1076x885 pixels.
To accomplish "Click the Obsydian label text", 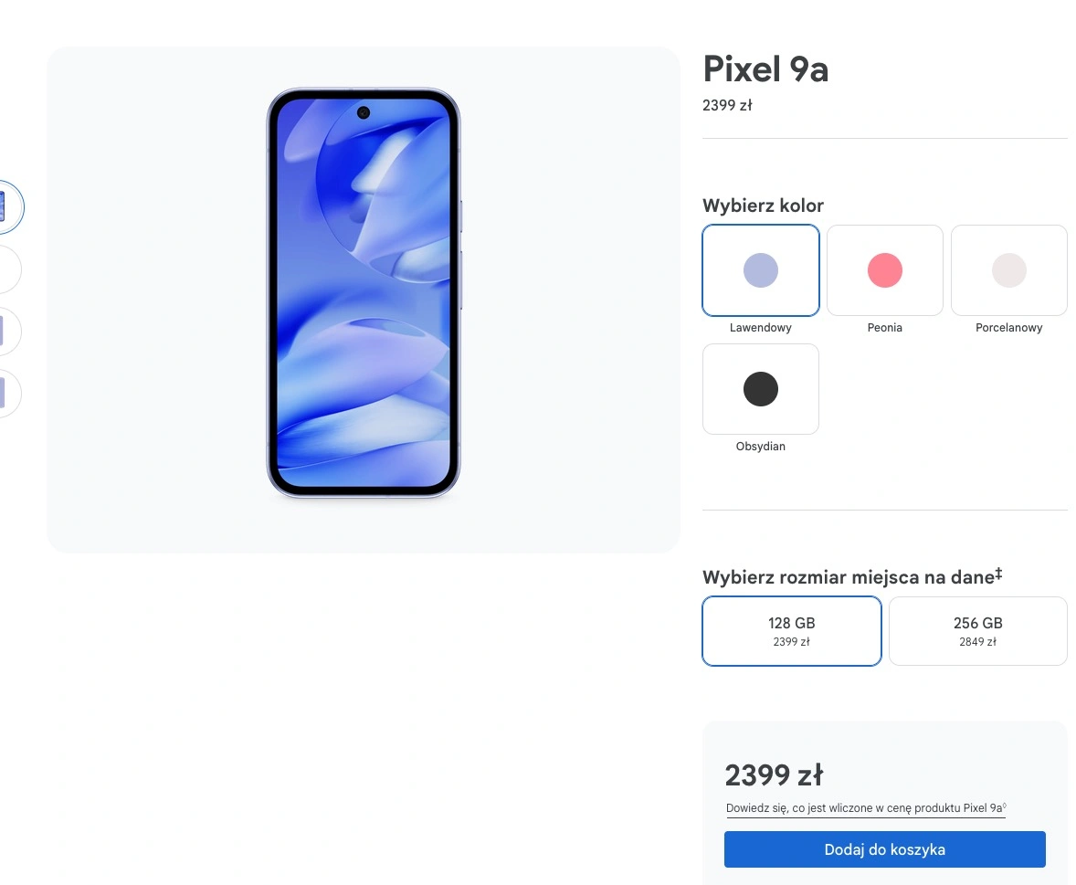I will pyautogui.click(x=760, y=447).
